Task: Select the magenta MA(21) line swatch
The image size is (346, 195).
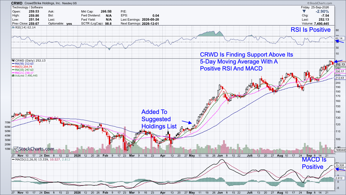Action: [x=13, y=73]
